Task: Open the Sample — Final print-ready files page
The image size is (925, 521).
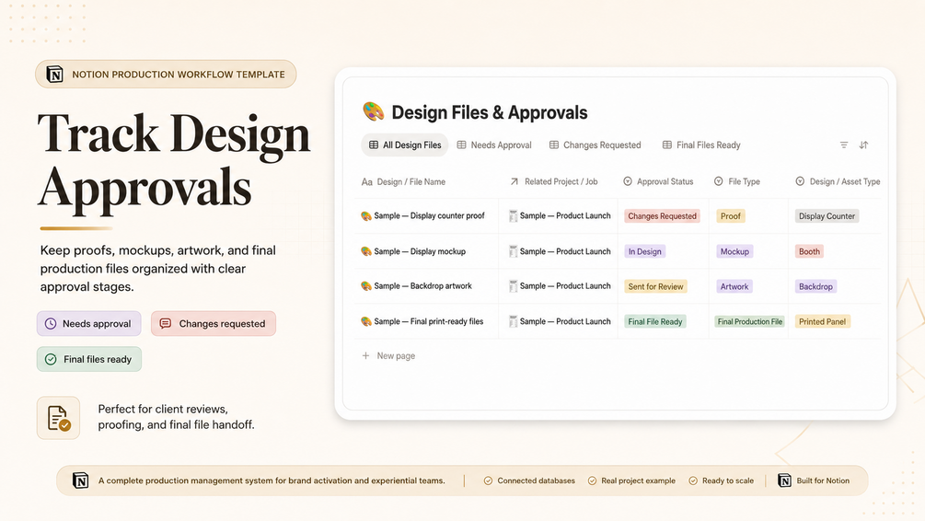Action: (x=429, y=321)
